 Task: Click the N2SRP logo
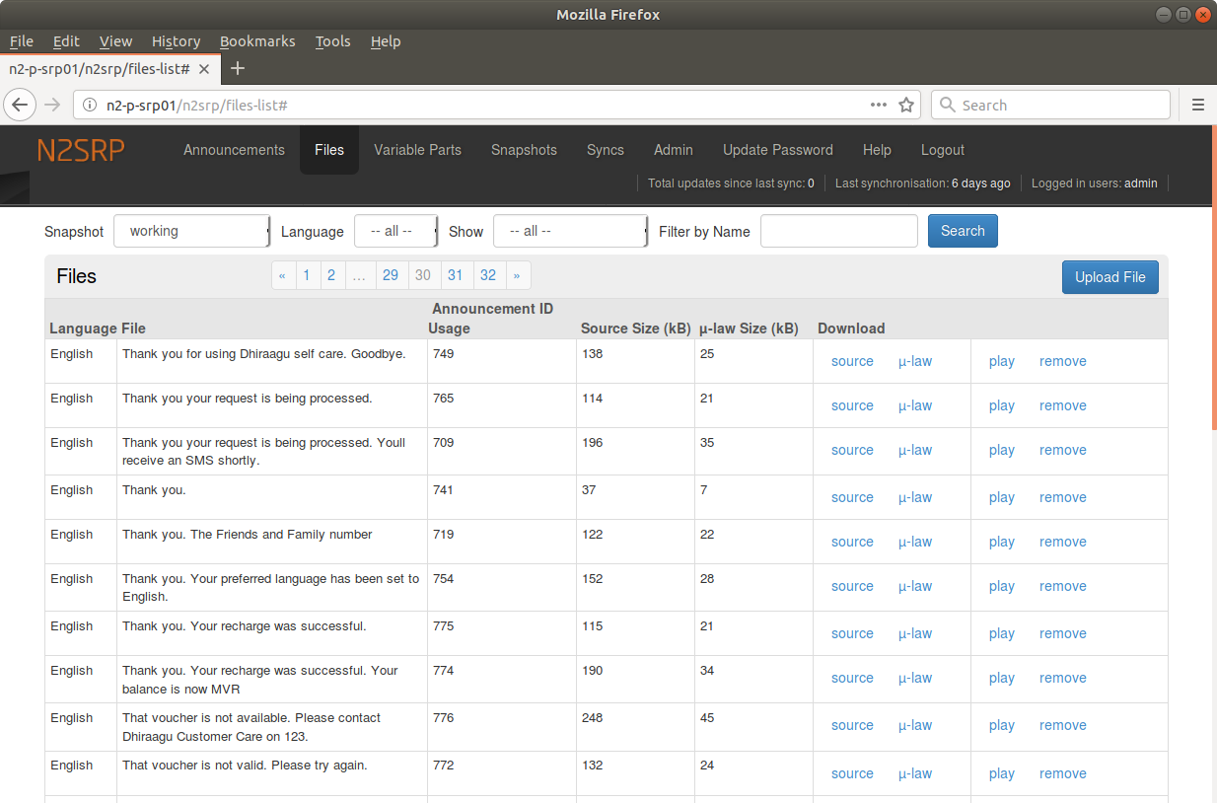pyautogui.click(x=81, y=150)
